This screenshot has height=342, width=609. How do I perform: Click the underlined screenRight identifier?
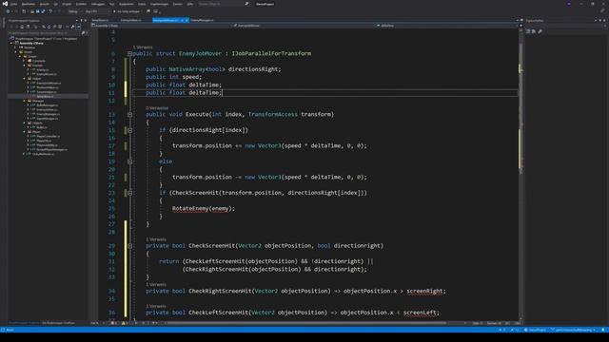pyautogui.click(x=424, y=292)
